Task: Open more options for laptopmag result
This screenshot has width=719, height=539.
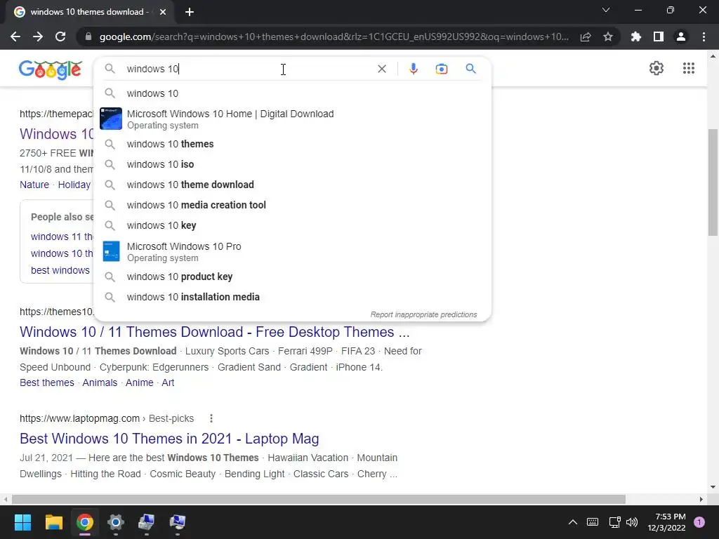Action: click(x=211, y=418)
